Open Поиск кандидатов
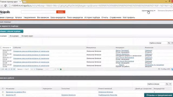This screenshot has height=97, width=173. 75,18
